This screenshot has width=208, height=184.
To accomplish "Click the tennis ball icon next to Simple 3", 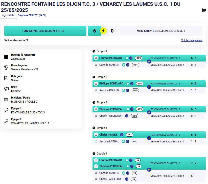I will [x=94, y=102].
